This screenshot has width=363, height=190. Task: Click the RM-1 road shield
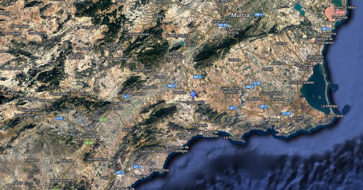coord(259,14)
